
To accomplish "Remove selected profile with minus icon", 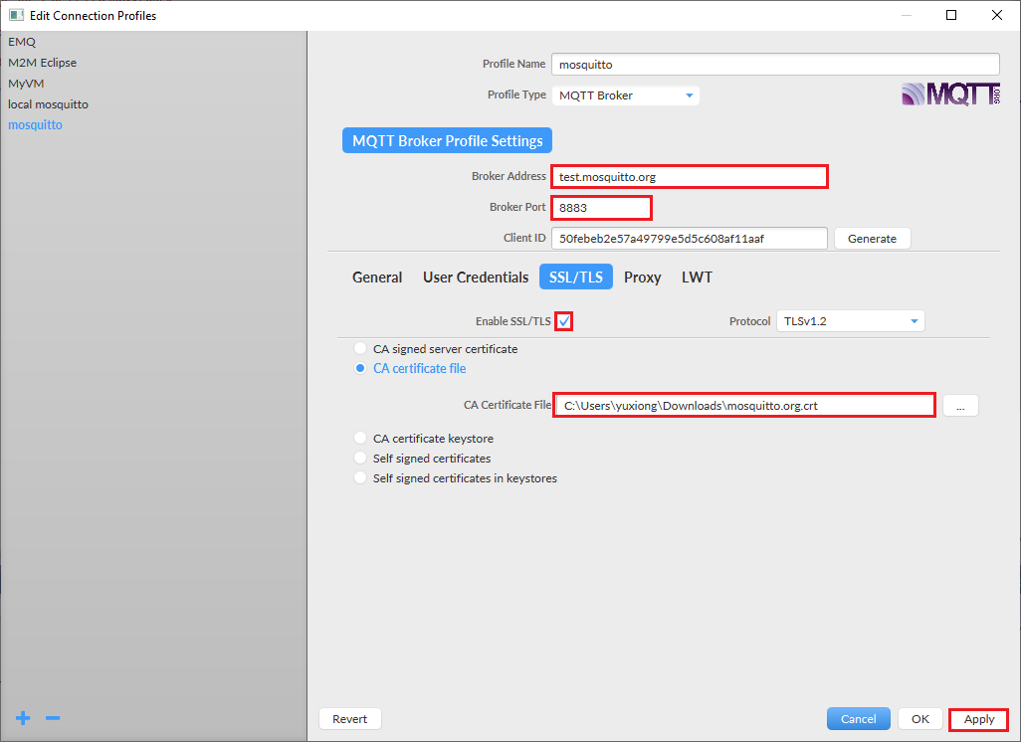I will pyautogui.click(x=53, y=718).
